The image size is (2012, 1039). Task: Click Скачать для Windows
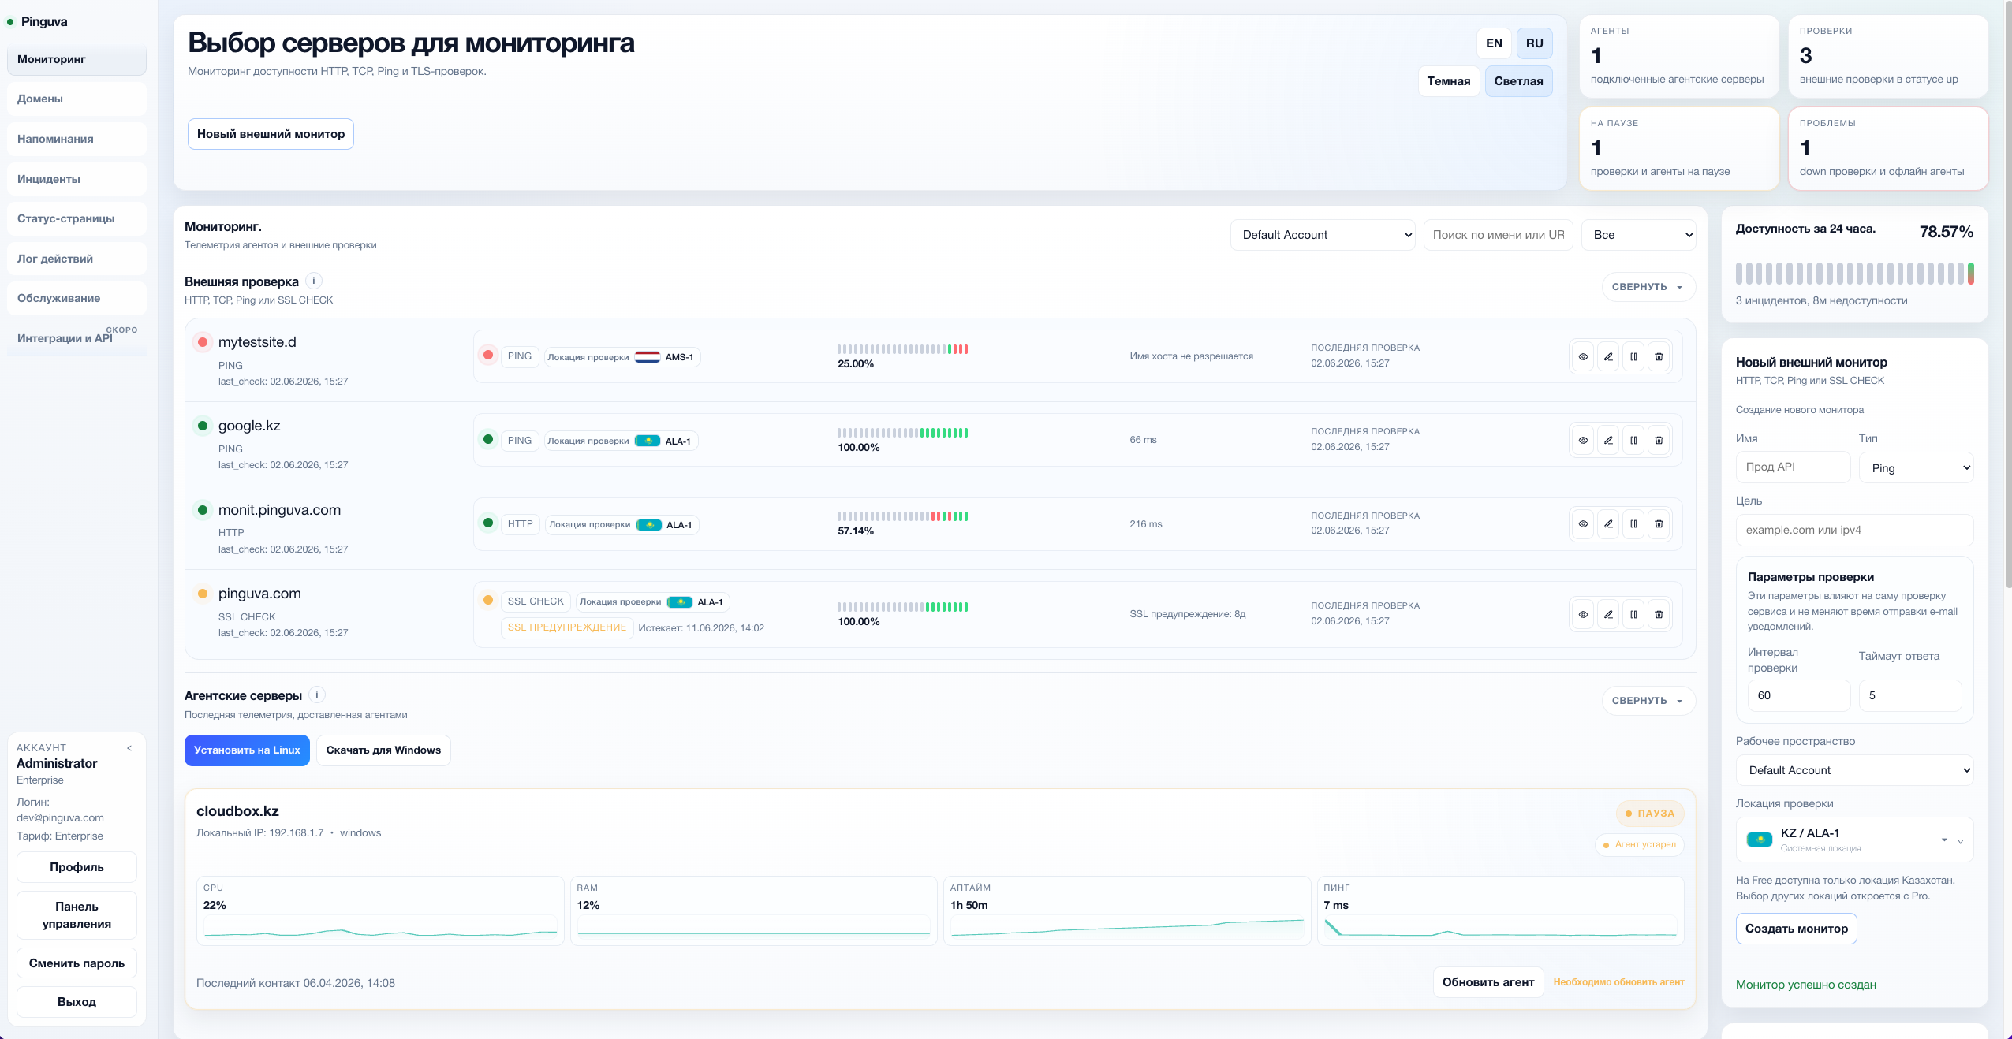tap(383, 750)
